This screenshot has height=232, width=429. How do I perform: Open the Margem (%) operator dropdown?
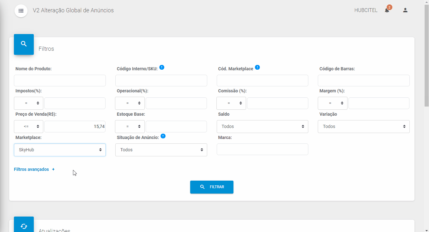tap(333, 103)
